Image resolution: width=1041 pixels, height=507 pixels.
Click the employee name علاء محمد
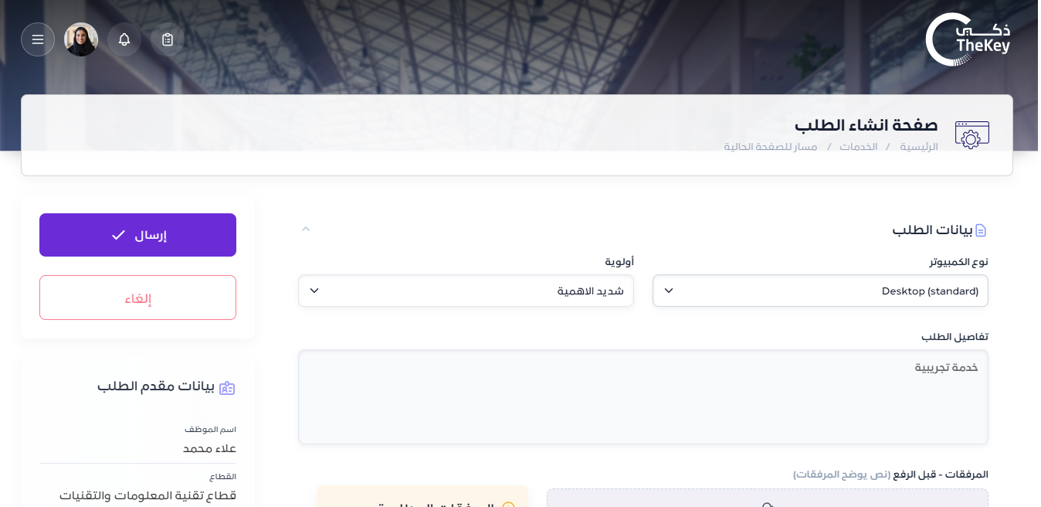click(209, 448)
